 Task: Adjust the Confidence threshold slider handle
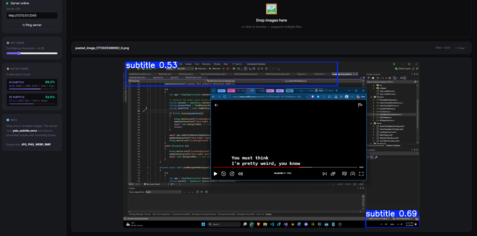click(19, 53)
